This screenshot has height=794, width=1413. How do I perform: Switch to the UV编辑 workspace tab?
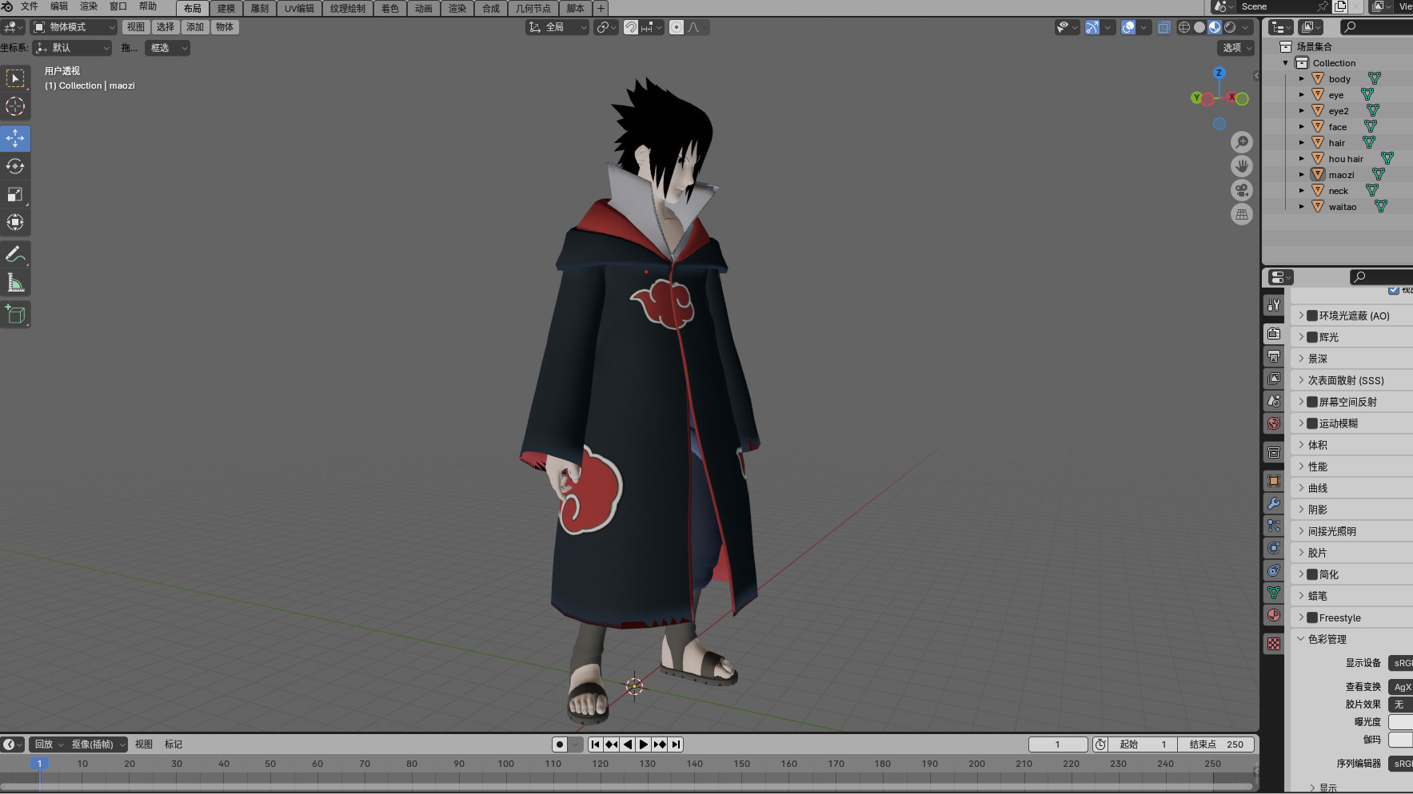coord(299,9)
